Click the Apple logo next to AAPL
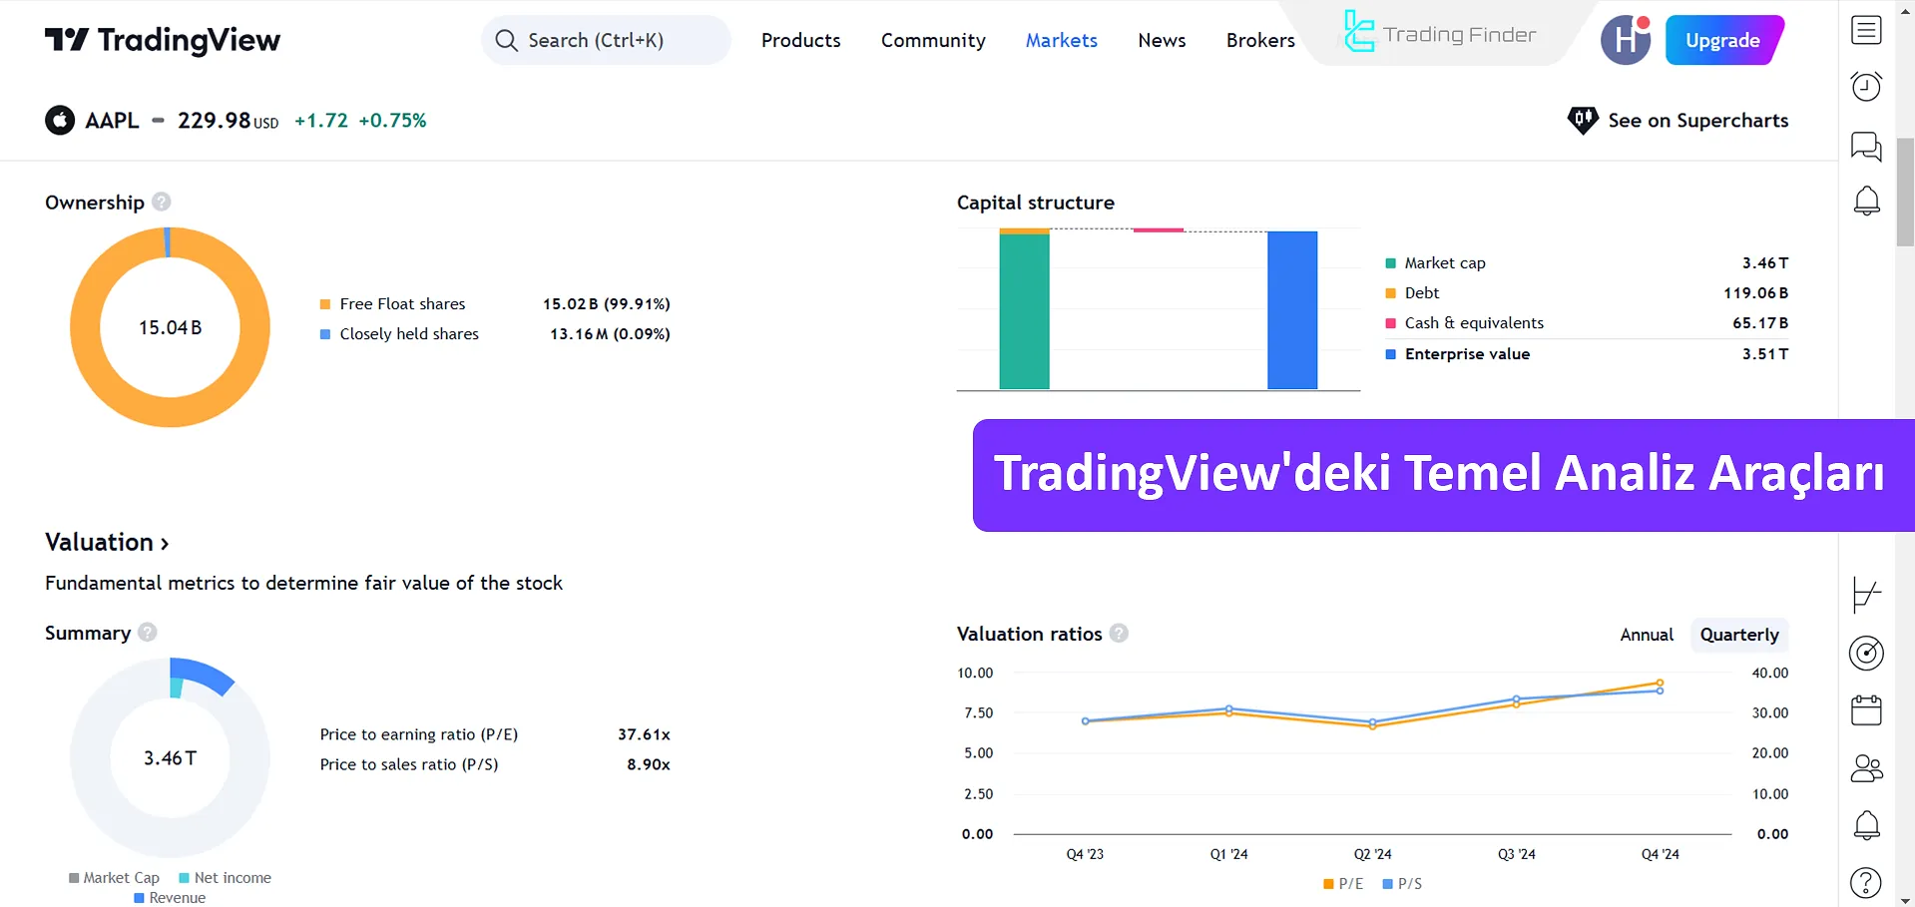Image resolution: width=1915 pixels, height=907 pixels. (60, 120)
